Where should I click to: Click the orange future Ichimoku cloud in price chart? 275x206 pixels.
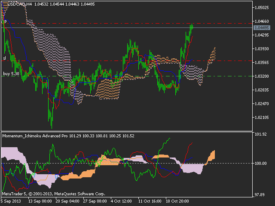[211, 57]
